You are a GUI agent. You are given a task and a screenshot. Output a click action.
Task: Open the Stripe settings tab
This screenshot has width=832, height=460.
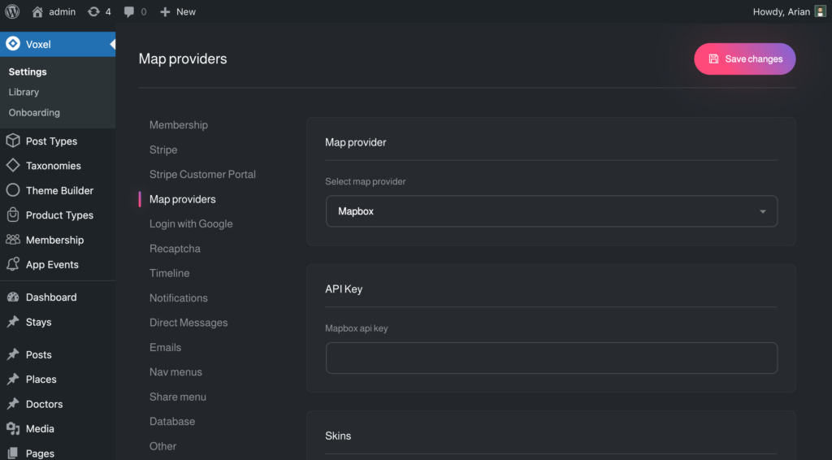163,150
